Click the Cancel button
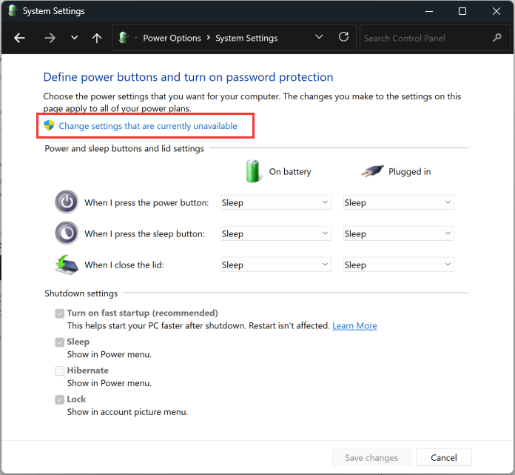Viewport: 515px width, 475px height. pyautogui.click(x=444, y=457)
